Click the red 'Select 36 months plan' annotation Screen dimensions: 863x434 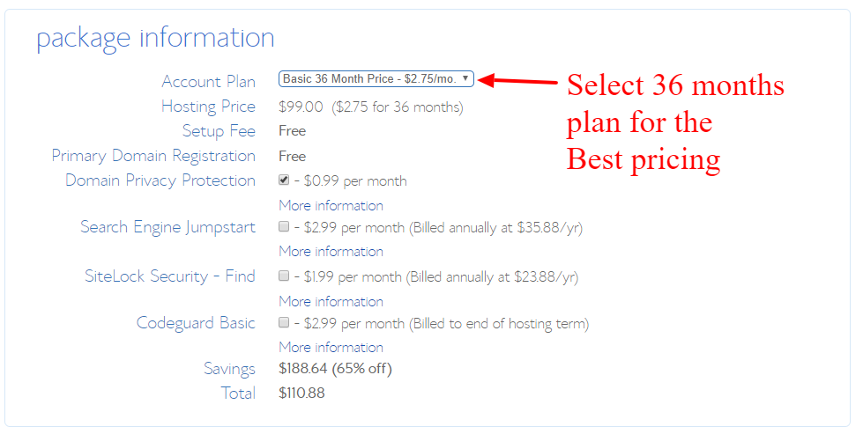[x=674, y=122]
